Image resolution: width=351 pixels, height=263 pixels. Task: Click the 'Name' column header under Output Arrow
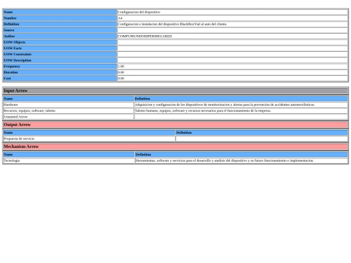tap(89, 132)
